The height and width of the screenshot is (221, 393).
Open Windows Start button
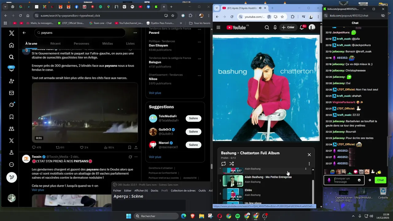(x=129, y=216)
